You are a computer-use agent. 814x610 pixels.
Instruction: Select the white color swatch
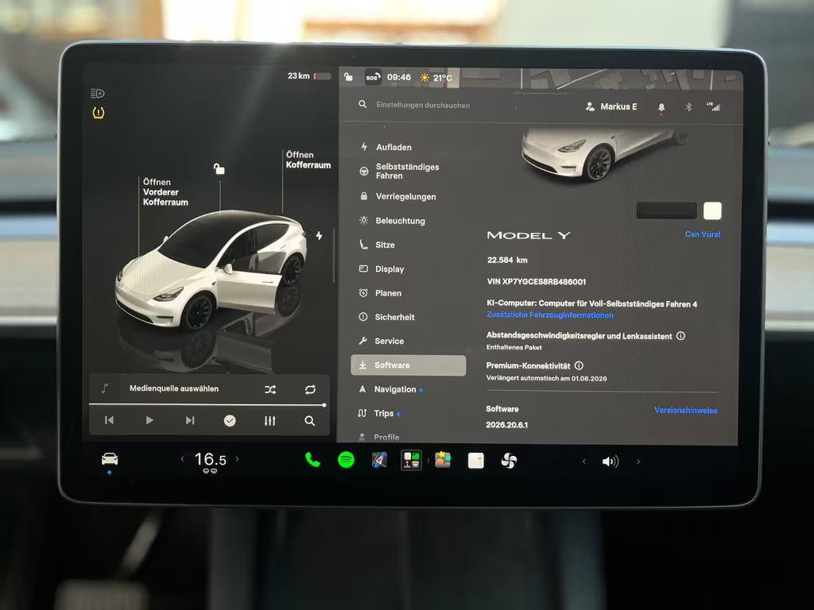(712, 210)
